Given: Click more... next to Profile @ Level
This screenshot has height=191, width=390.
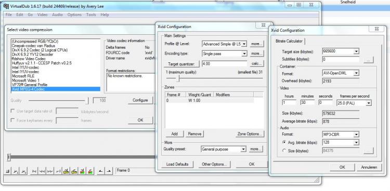Looking at the screenshot, I should (257, 44).
